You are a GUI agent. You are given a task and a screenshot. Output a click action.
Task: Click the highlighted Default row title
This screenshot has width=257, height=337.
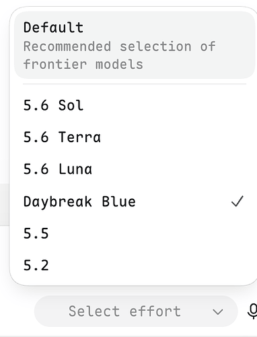[x=53, y=28]
